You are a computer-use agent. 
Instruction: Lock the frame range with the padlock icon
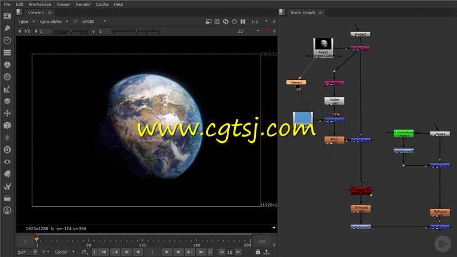[x=258, y=252]
